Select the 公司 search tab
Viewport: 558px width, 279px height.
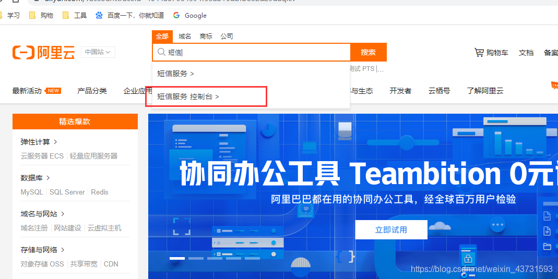point(227,37)
